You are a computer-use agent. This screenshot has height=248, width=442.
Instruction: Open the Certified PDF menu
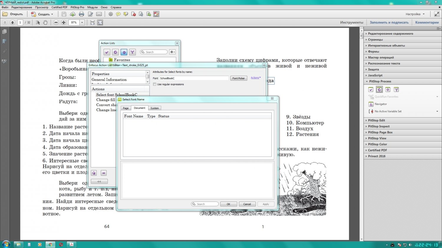60,7
